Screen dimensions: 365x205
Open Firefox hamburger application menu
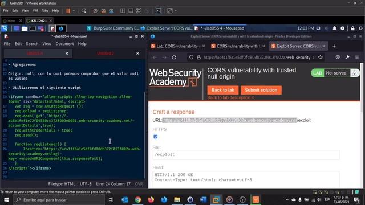tap(357, 57)
